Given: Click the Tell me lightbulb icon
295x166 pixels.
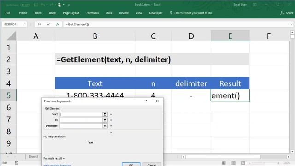Looking at the screenshot, I should 171,13.
